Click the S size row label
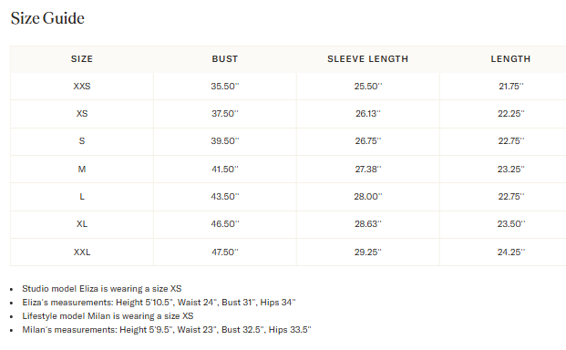 pyautogui.click(x=82, y=141)
